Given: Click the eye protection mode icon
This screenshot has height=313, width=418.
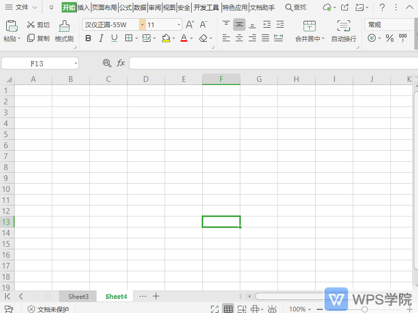Looking at the screenshot, I should (272, 309).
